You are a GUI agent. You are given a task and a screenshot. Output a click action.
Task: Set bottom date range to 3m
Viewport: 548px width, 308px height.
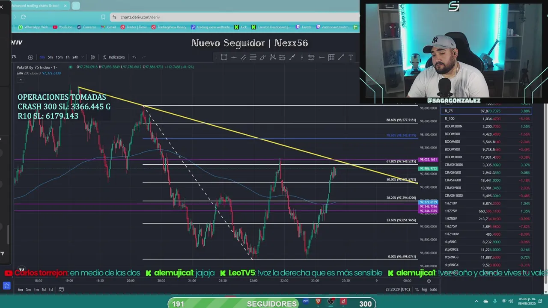28,290
